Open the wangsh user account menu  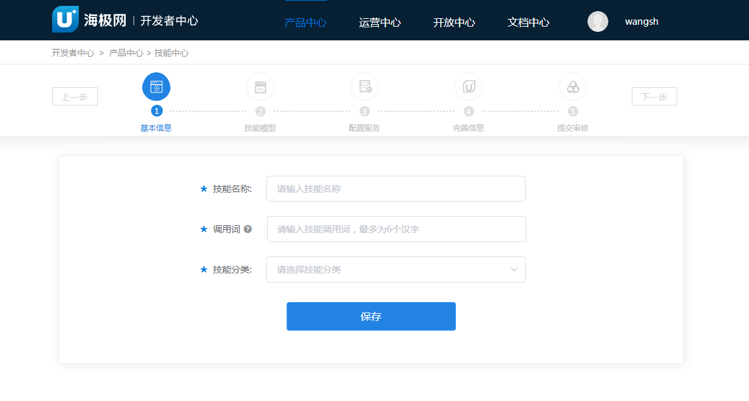pos(642,21)
